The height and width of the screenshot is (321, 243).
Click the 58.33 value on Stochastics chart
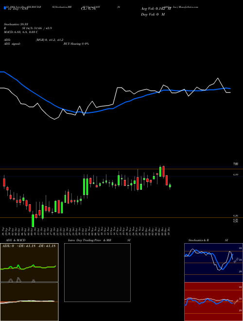(x=235, y=260)
